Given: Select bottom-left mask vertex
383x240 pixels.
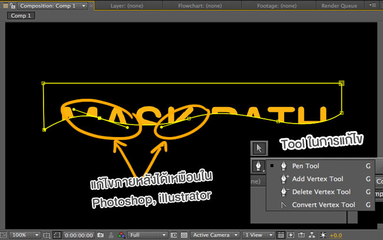Looking at the screenshot, I should pos(44,130).
